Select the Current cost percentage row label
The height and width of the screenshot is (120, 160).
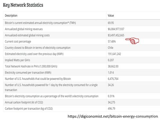(18, 41)
